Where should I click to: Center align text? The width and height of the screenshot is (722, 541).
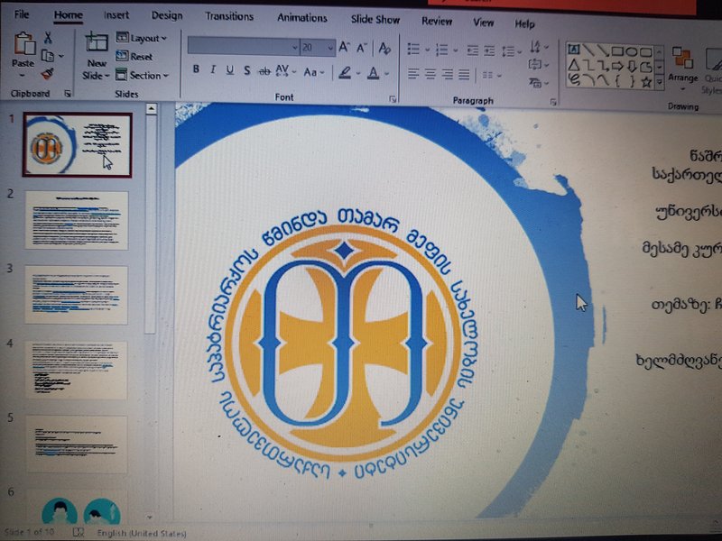coord(430,74)
